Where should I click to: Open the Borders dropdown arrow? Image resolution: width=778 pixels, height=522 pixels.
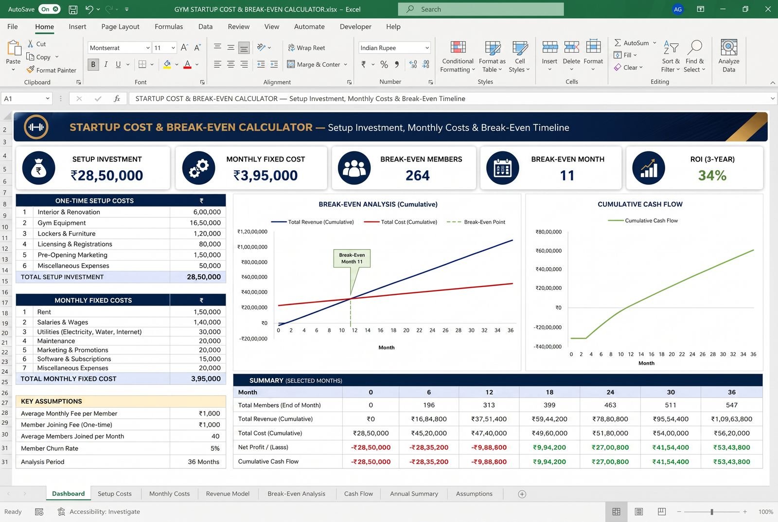[x=152, y=64]
